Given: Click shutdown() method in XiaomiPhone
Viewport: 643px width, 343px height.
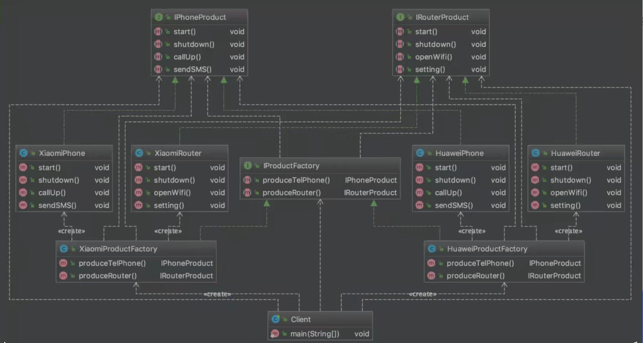Looking at the screenshot, I should tap(59, 180).
